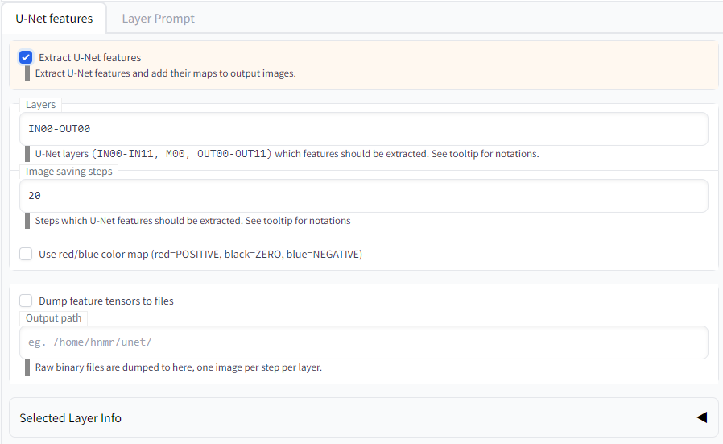Image resolution: width=723 pixels, height=444 pixels.
Task: Click into the Output path text box
Action: click(362, 342)
